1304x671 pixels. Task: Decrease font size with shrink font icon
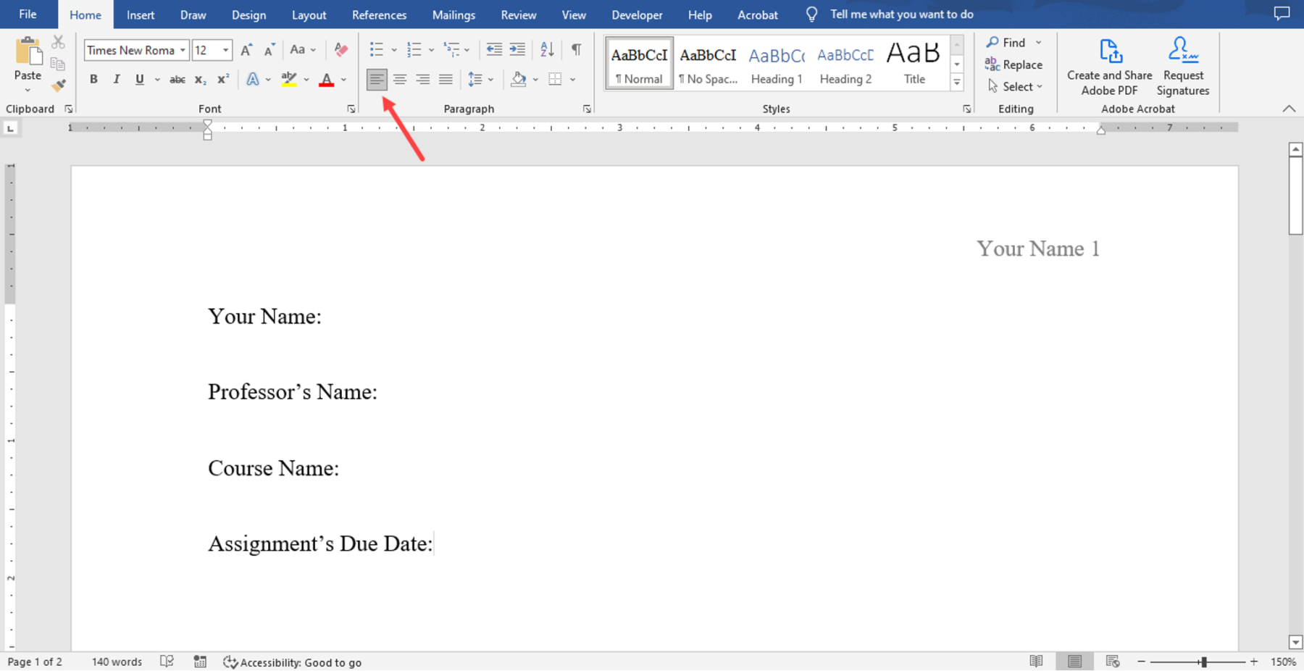269,50
